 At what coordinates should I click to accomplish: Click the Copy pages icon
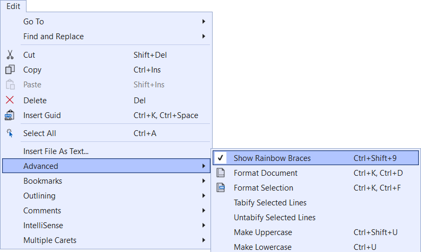tap(10, 70)
